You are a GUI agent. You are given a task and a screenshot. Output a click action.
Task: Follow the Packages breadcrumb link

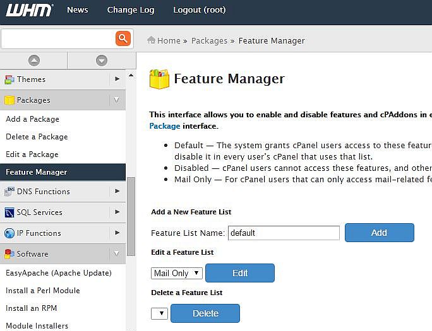point(209,41)
